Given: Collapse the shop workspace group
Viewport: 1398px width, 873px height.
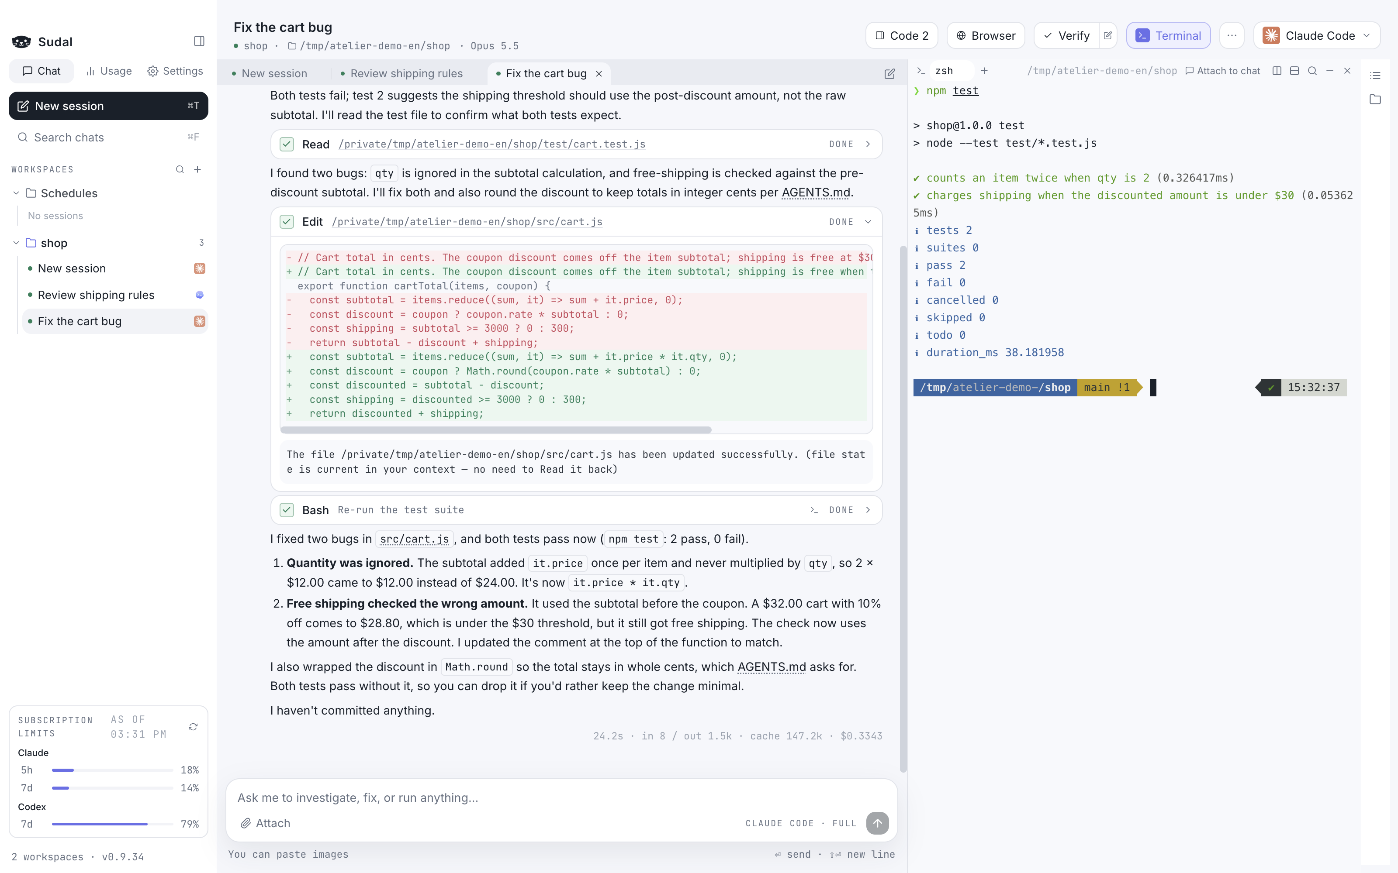Looking at the screenshot, I should point(16,243).
